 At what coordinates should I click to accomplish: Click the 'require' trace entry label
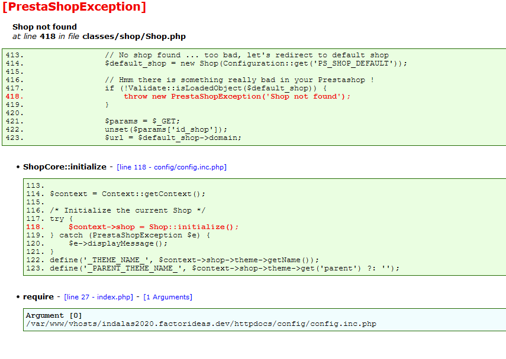point(38,297)
